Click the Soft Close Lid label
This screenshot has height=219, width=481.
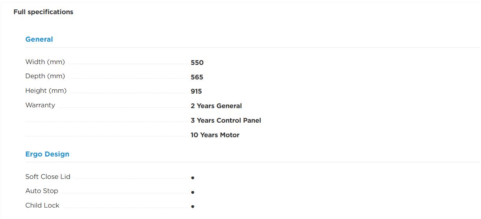click(x=48, y=177)
